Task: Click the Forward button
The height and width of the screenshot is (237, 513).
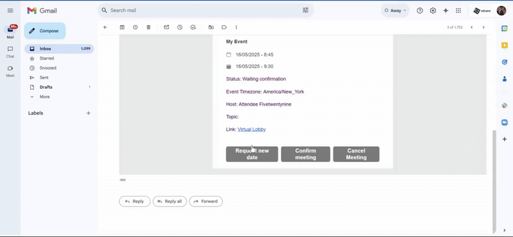Action: coord(206,201)
